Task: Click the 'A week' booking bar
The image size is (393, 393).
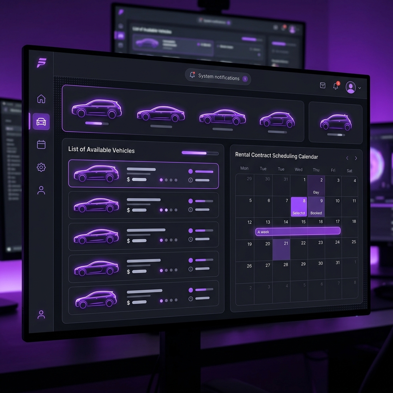Action: point(298,231)
